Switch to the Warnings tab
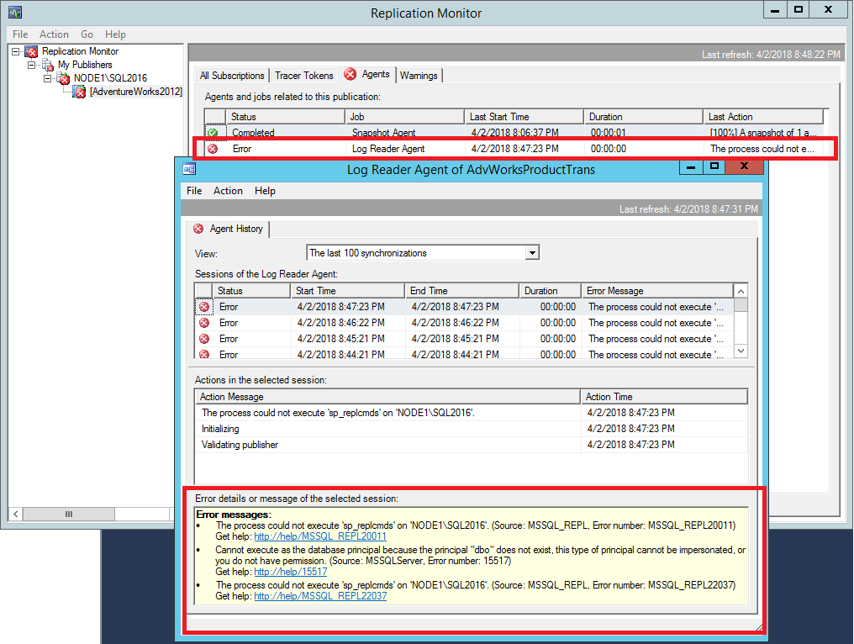Screen dimensions: 854x644 [419, 76]
